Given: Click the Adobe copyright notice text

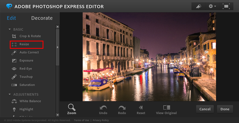Looking at the screenshot, I should coord(37,120).
